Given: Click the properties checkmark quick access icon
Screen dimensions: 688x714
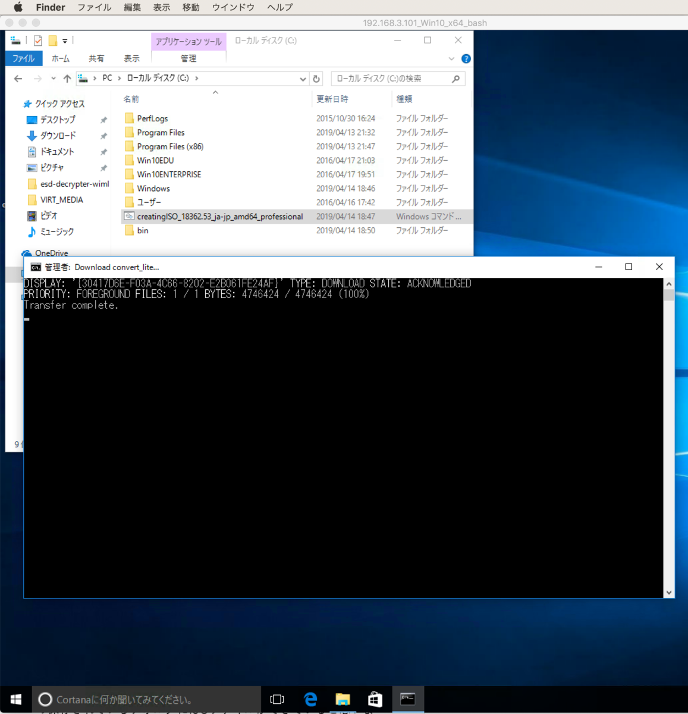Looking at the screenshot, I should point(38,40).
